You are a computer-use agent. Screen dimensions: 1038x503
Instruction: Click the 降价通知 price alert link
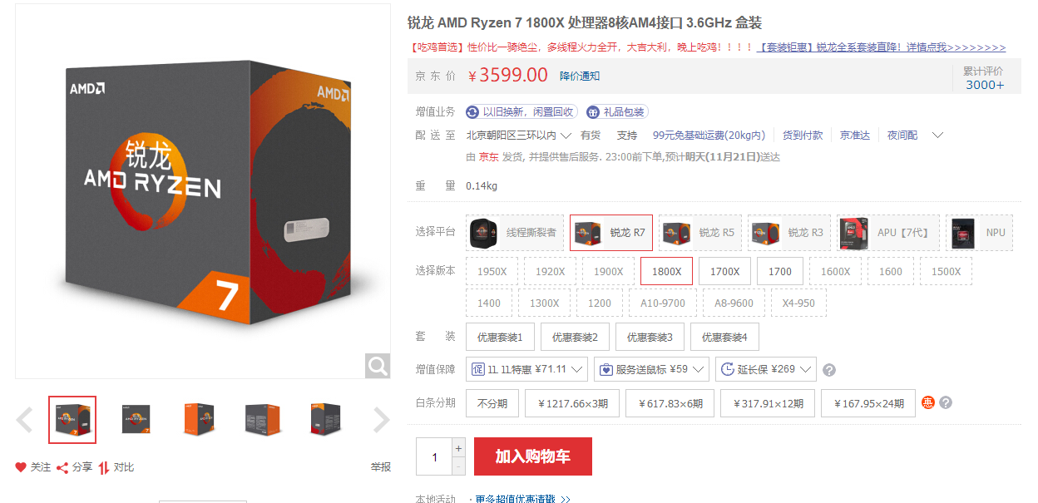click(x=580, y=76)
